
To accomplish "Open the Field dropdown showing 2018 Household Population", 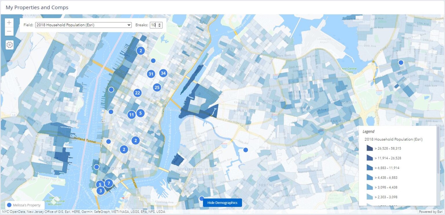I will (x=83, y=25).
